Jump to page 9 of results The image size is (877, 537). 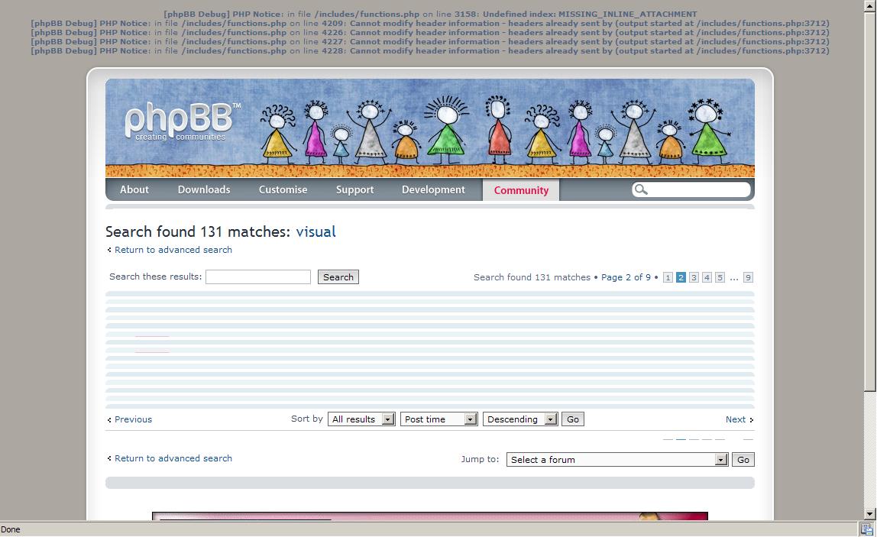tap(748, 277)
